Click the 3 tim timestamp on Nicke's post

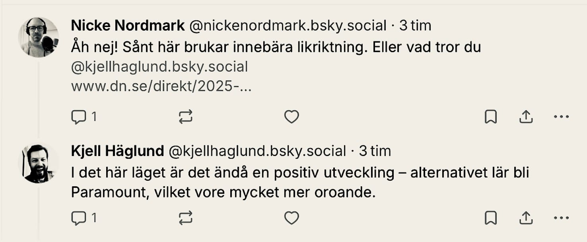click(415, 26)
